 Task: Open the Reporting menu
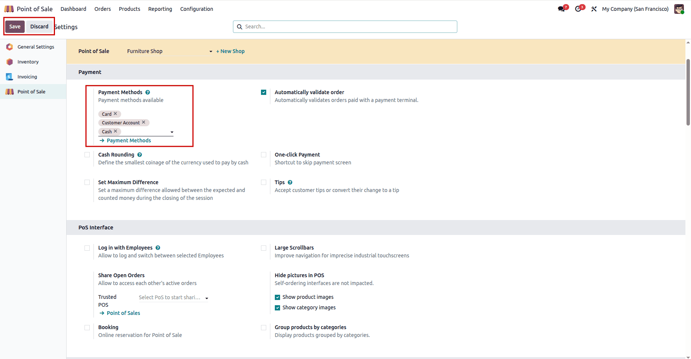160,9
